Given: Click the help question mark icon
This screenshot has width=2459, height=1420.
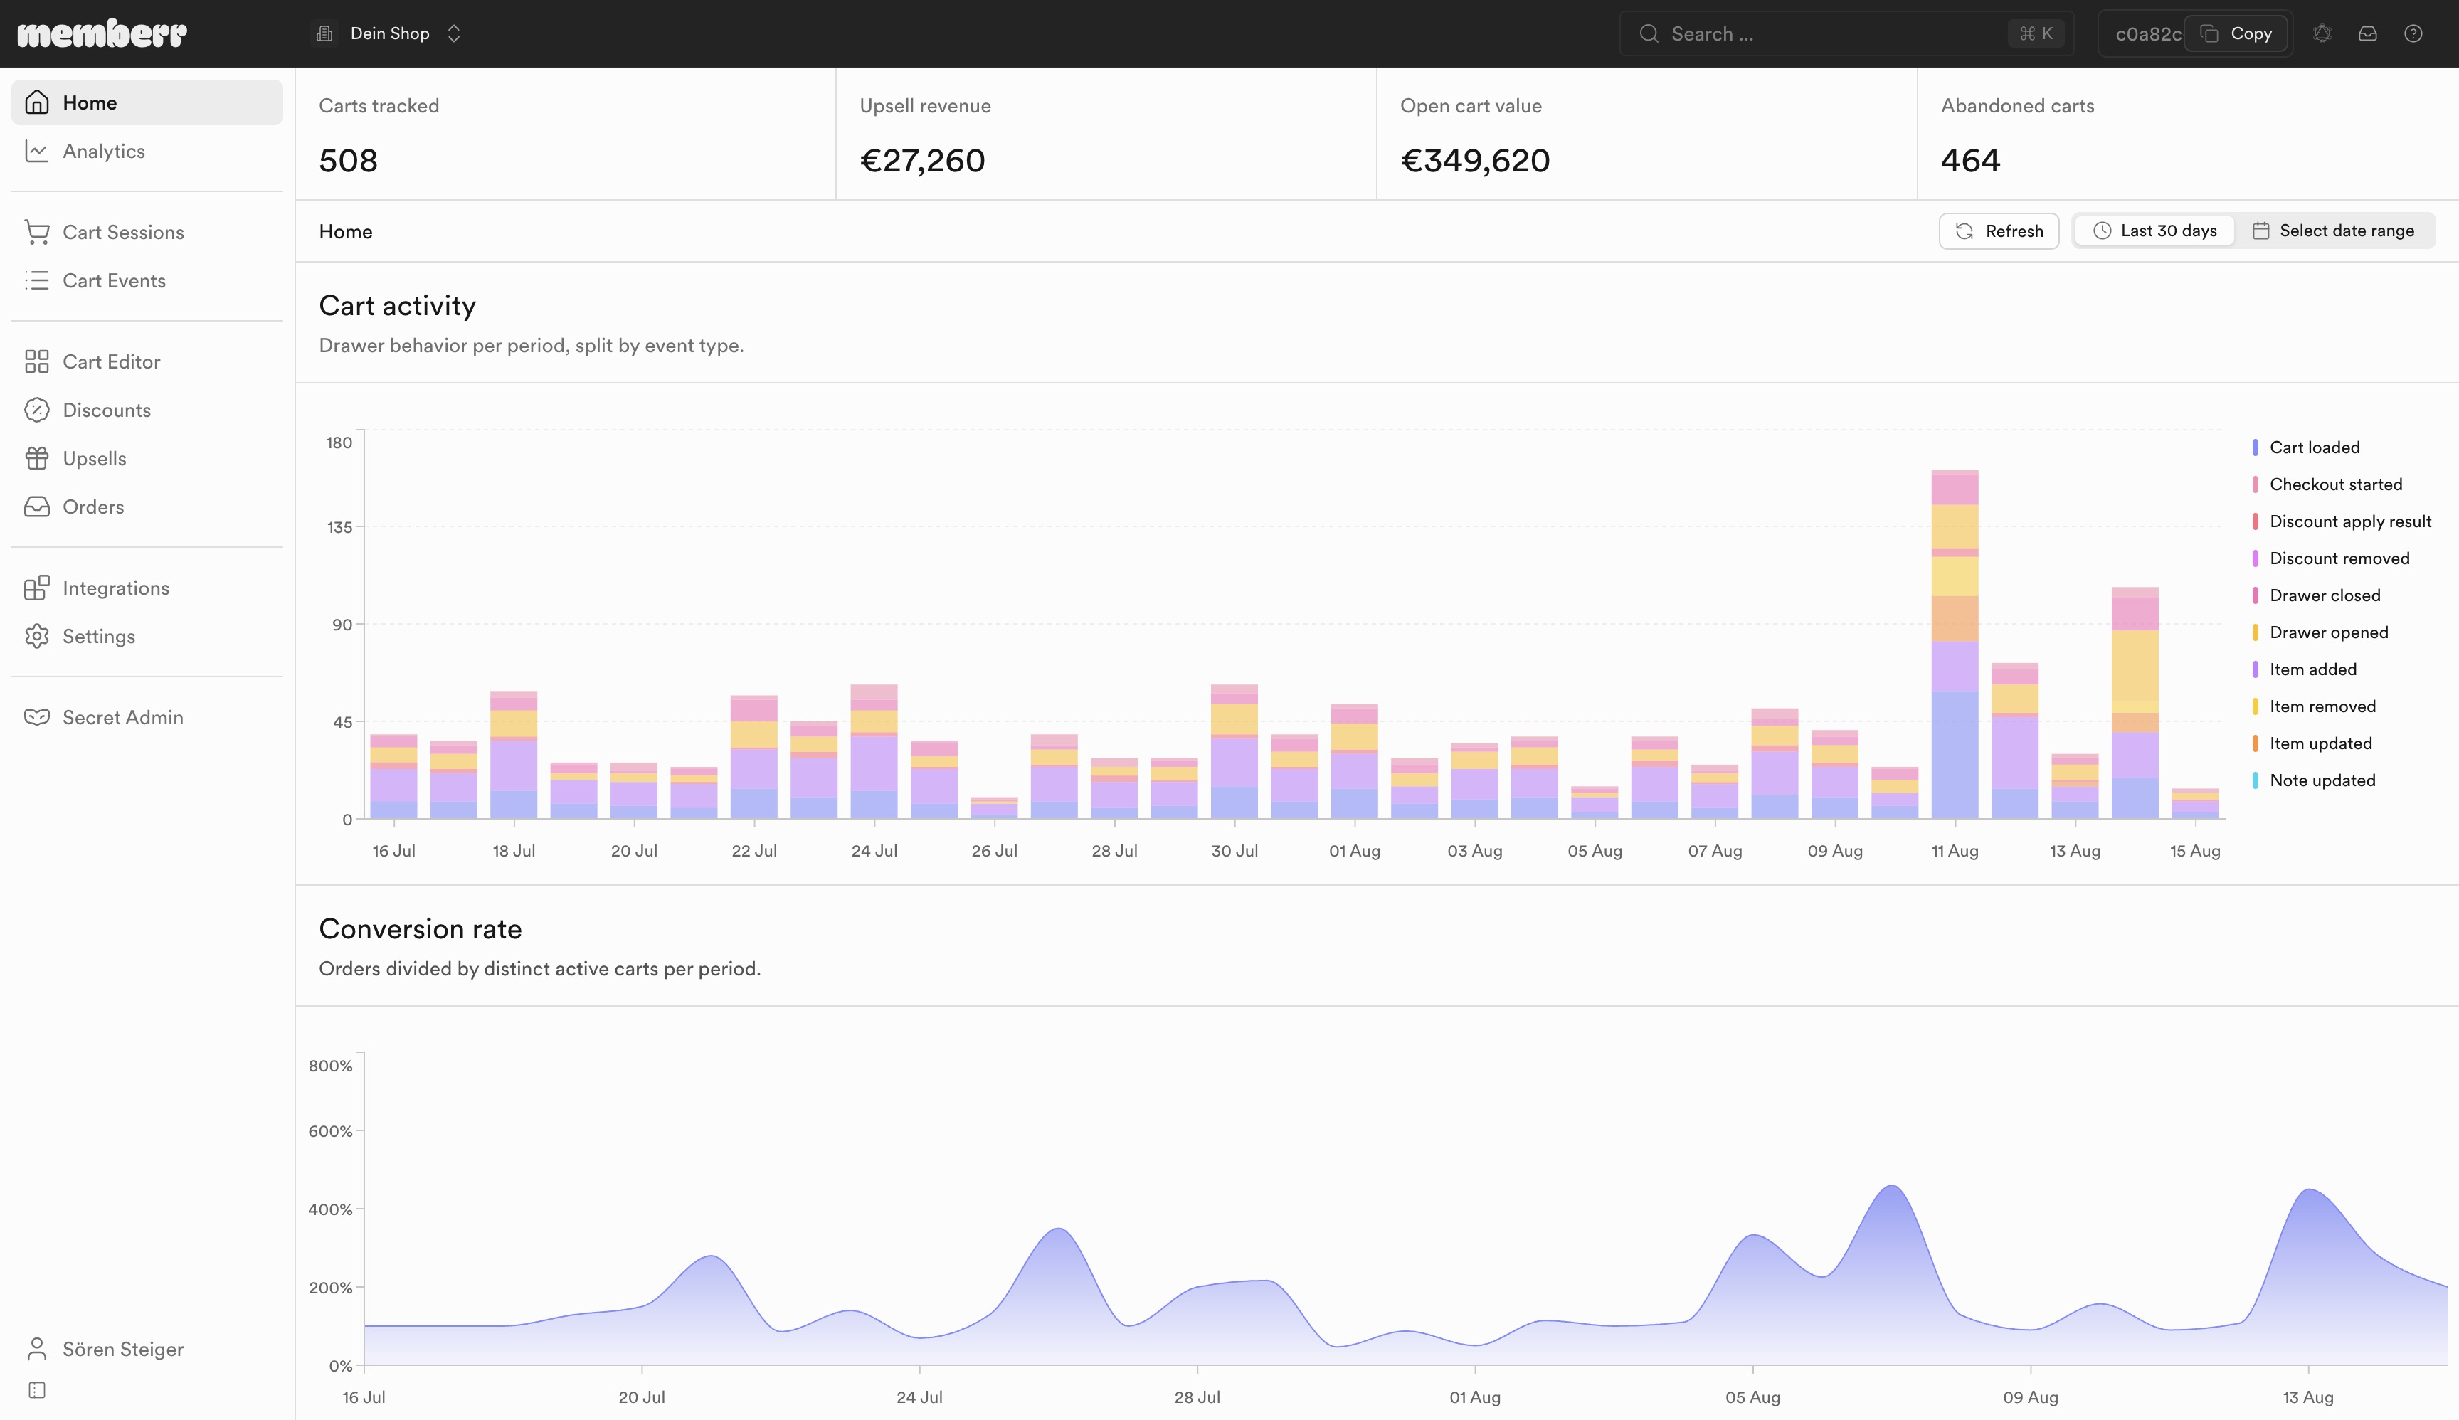Looking at the screenshot, I should click(x=2413, y=34).
